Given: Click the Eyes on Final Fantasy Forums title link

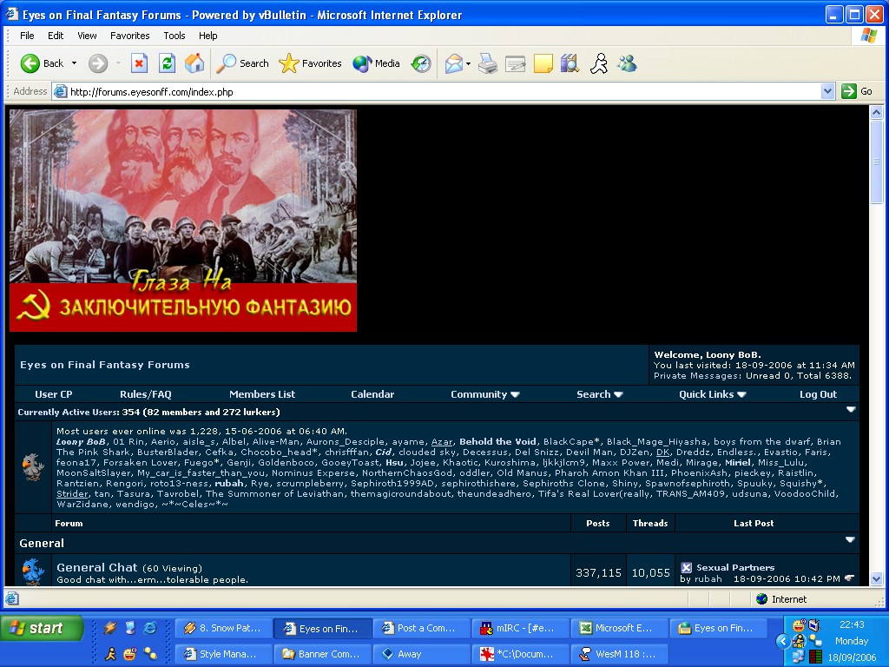Looking at the screenshot, I should [x=105, y=365].
